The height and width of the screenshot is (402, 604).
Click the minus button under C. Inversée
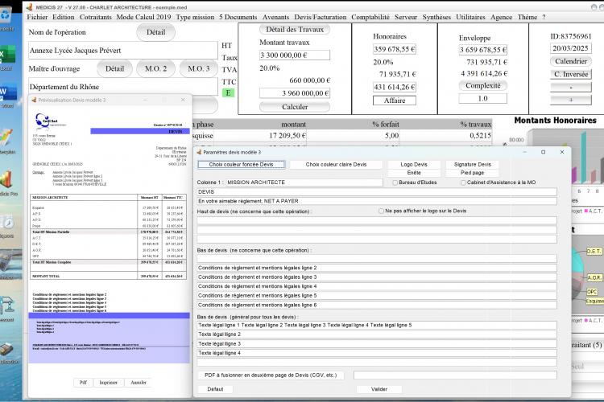(x=571, y=88)
